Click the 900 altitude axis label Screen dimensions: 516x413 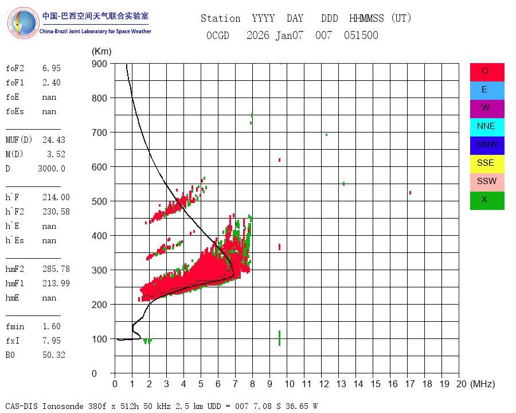[x=99, y=64]
